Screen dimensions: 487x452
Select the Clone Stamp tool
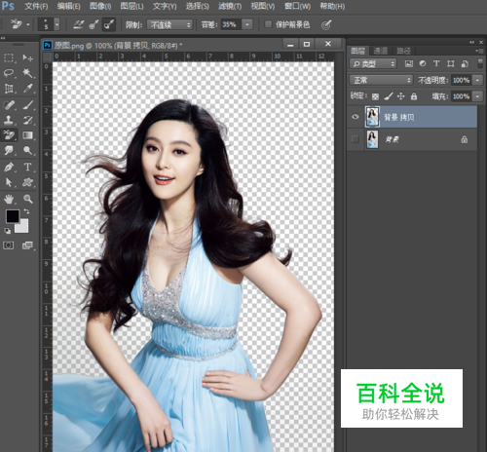[9, 120]
